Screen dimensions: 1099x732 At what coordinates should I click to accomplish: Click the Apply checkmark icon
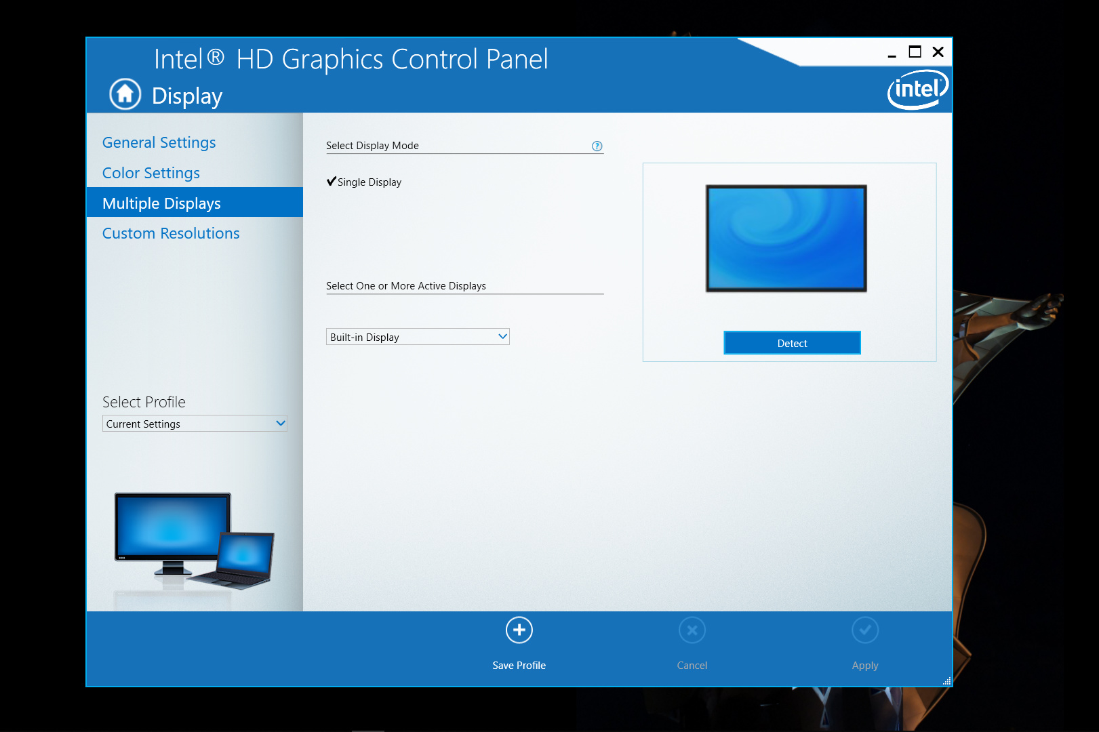(865, 630)
